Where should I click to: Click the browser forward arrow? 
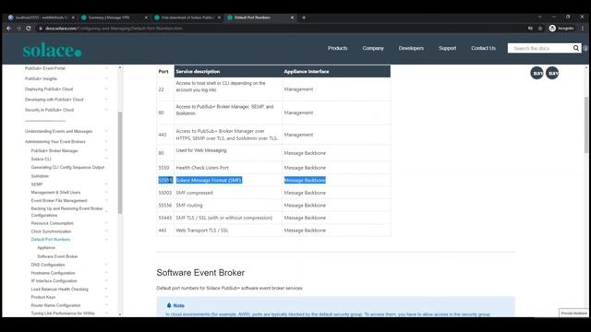pos(18,29)
